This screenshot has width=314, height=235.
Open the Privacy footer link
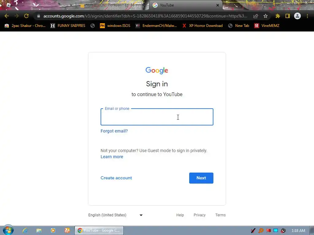pos(199,215)
